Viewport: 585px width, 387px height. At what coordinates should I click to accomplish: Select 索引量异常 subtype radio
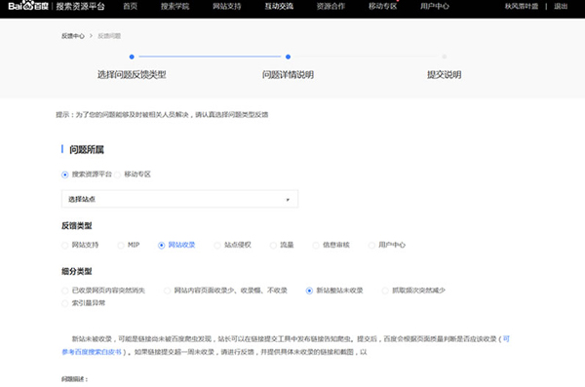pos(65,303)
